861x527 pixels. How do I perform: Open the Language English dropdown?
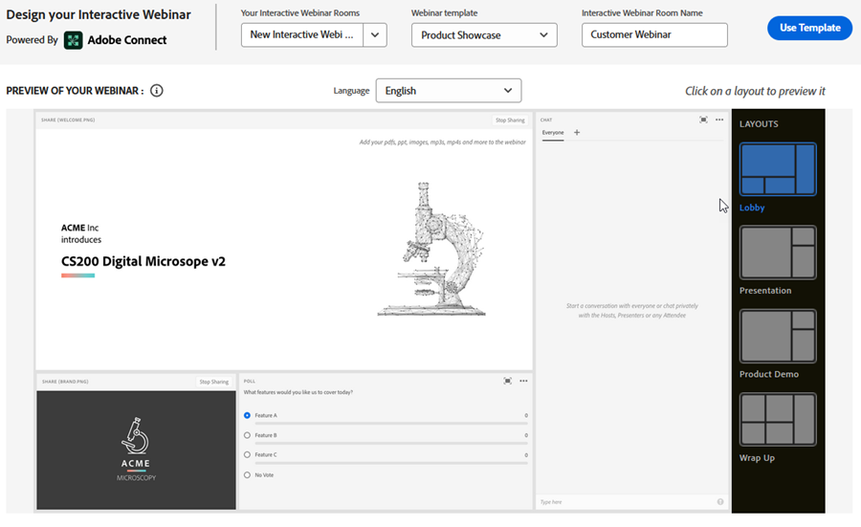[x=449, y=91]
